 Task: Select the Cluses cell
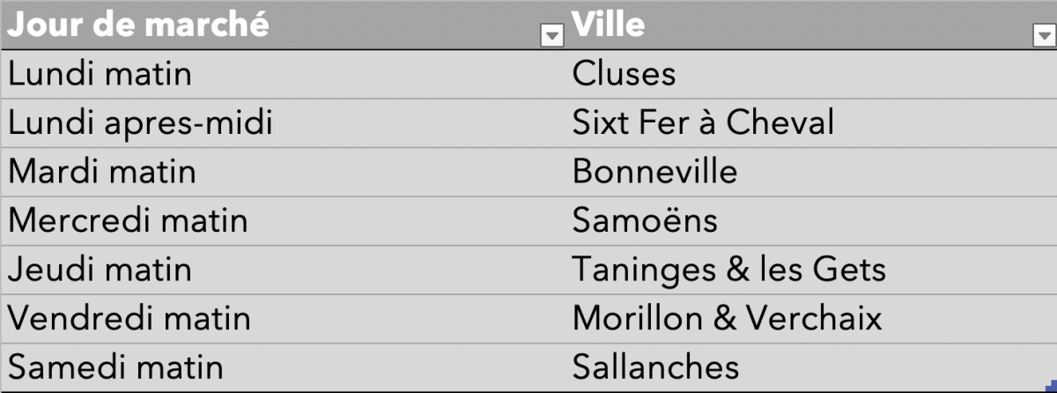(x=811, y=74)
